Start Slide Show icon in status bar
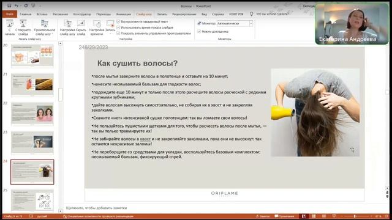The image size is (392, 220). (x=334, y=216)
